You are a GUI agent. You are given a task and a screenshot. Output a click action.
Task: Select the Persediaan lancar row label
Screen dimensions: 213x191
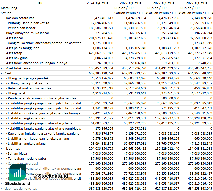[21, 28]
